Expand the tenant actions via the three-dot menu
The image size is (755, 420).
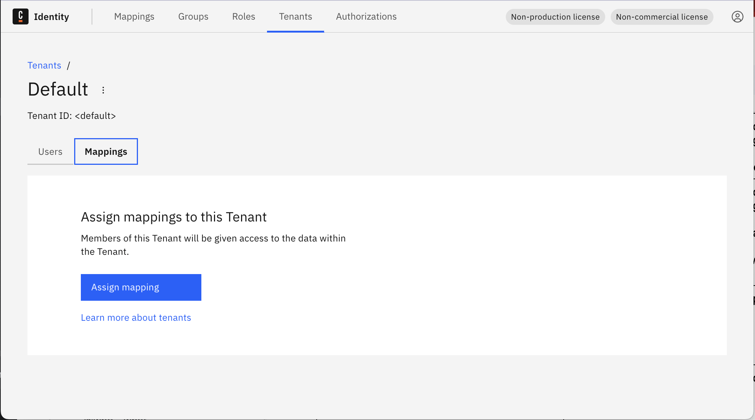point(103,89)
